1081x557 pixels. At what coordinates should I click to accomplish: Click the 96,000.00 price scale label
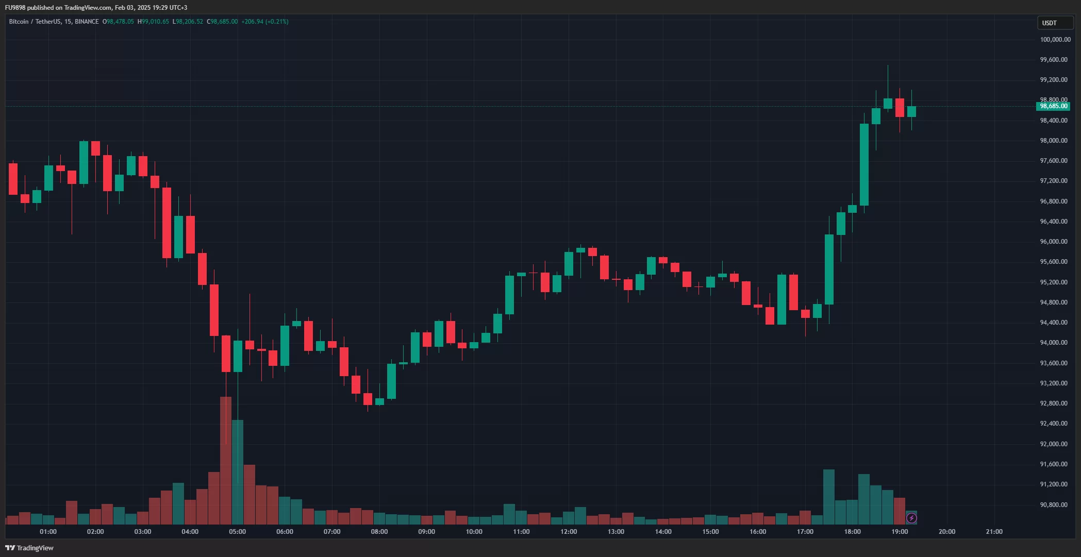(1053, 242)
